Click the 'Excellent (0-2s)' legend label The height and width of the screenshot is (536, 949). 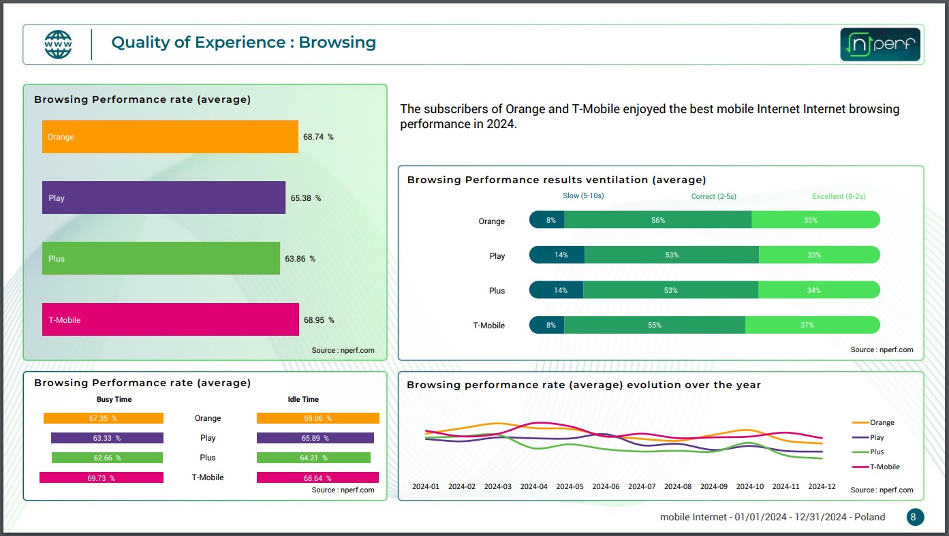point(839,196)
